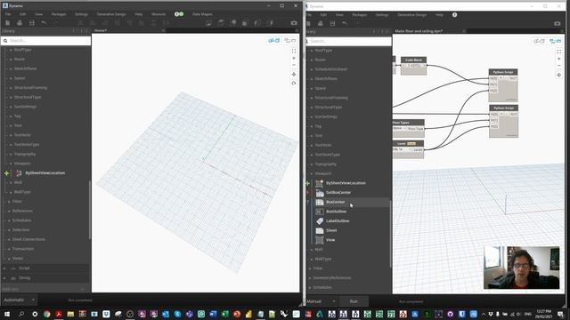Expand Schedules category in left library
The width and height of the screenshot is (570, 320).
click(x=21, y=220)
